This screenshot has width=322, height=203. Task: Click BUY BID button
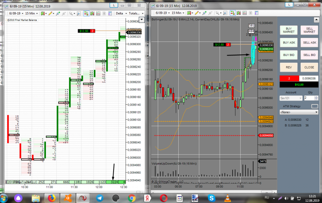(289, 55)
